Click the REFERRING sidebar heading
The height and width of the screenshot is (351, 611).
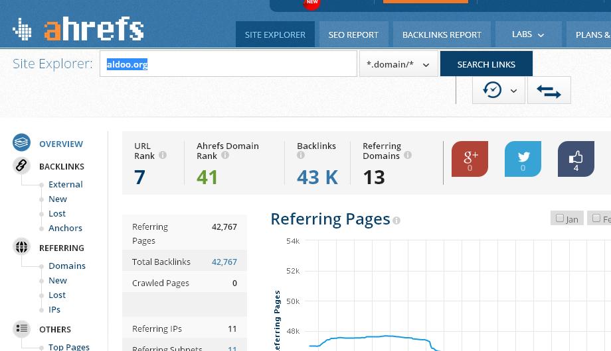(62, 248)
